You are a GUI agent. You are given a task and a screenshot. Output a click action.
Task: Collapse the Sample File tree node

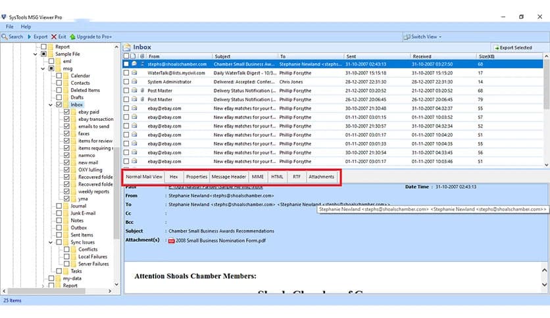[35, 55]
